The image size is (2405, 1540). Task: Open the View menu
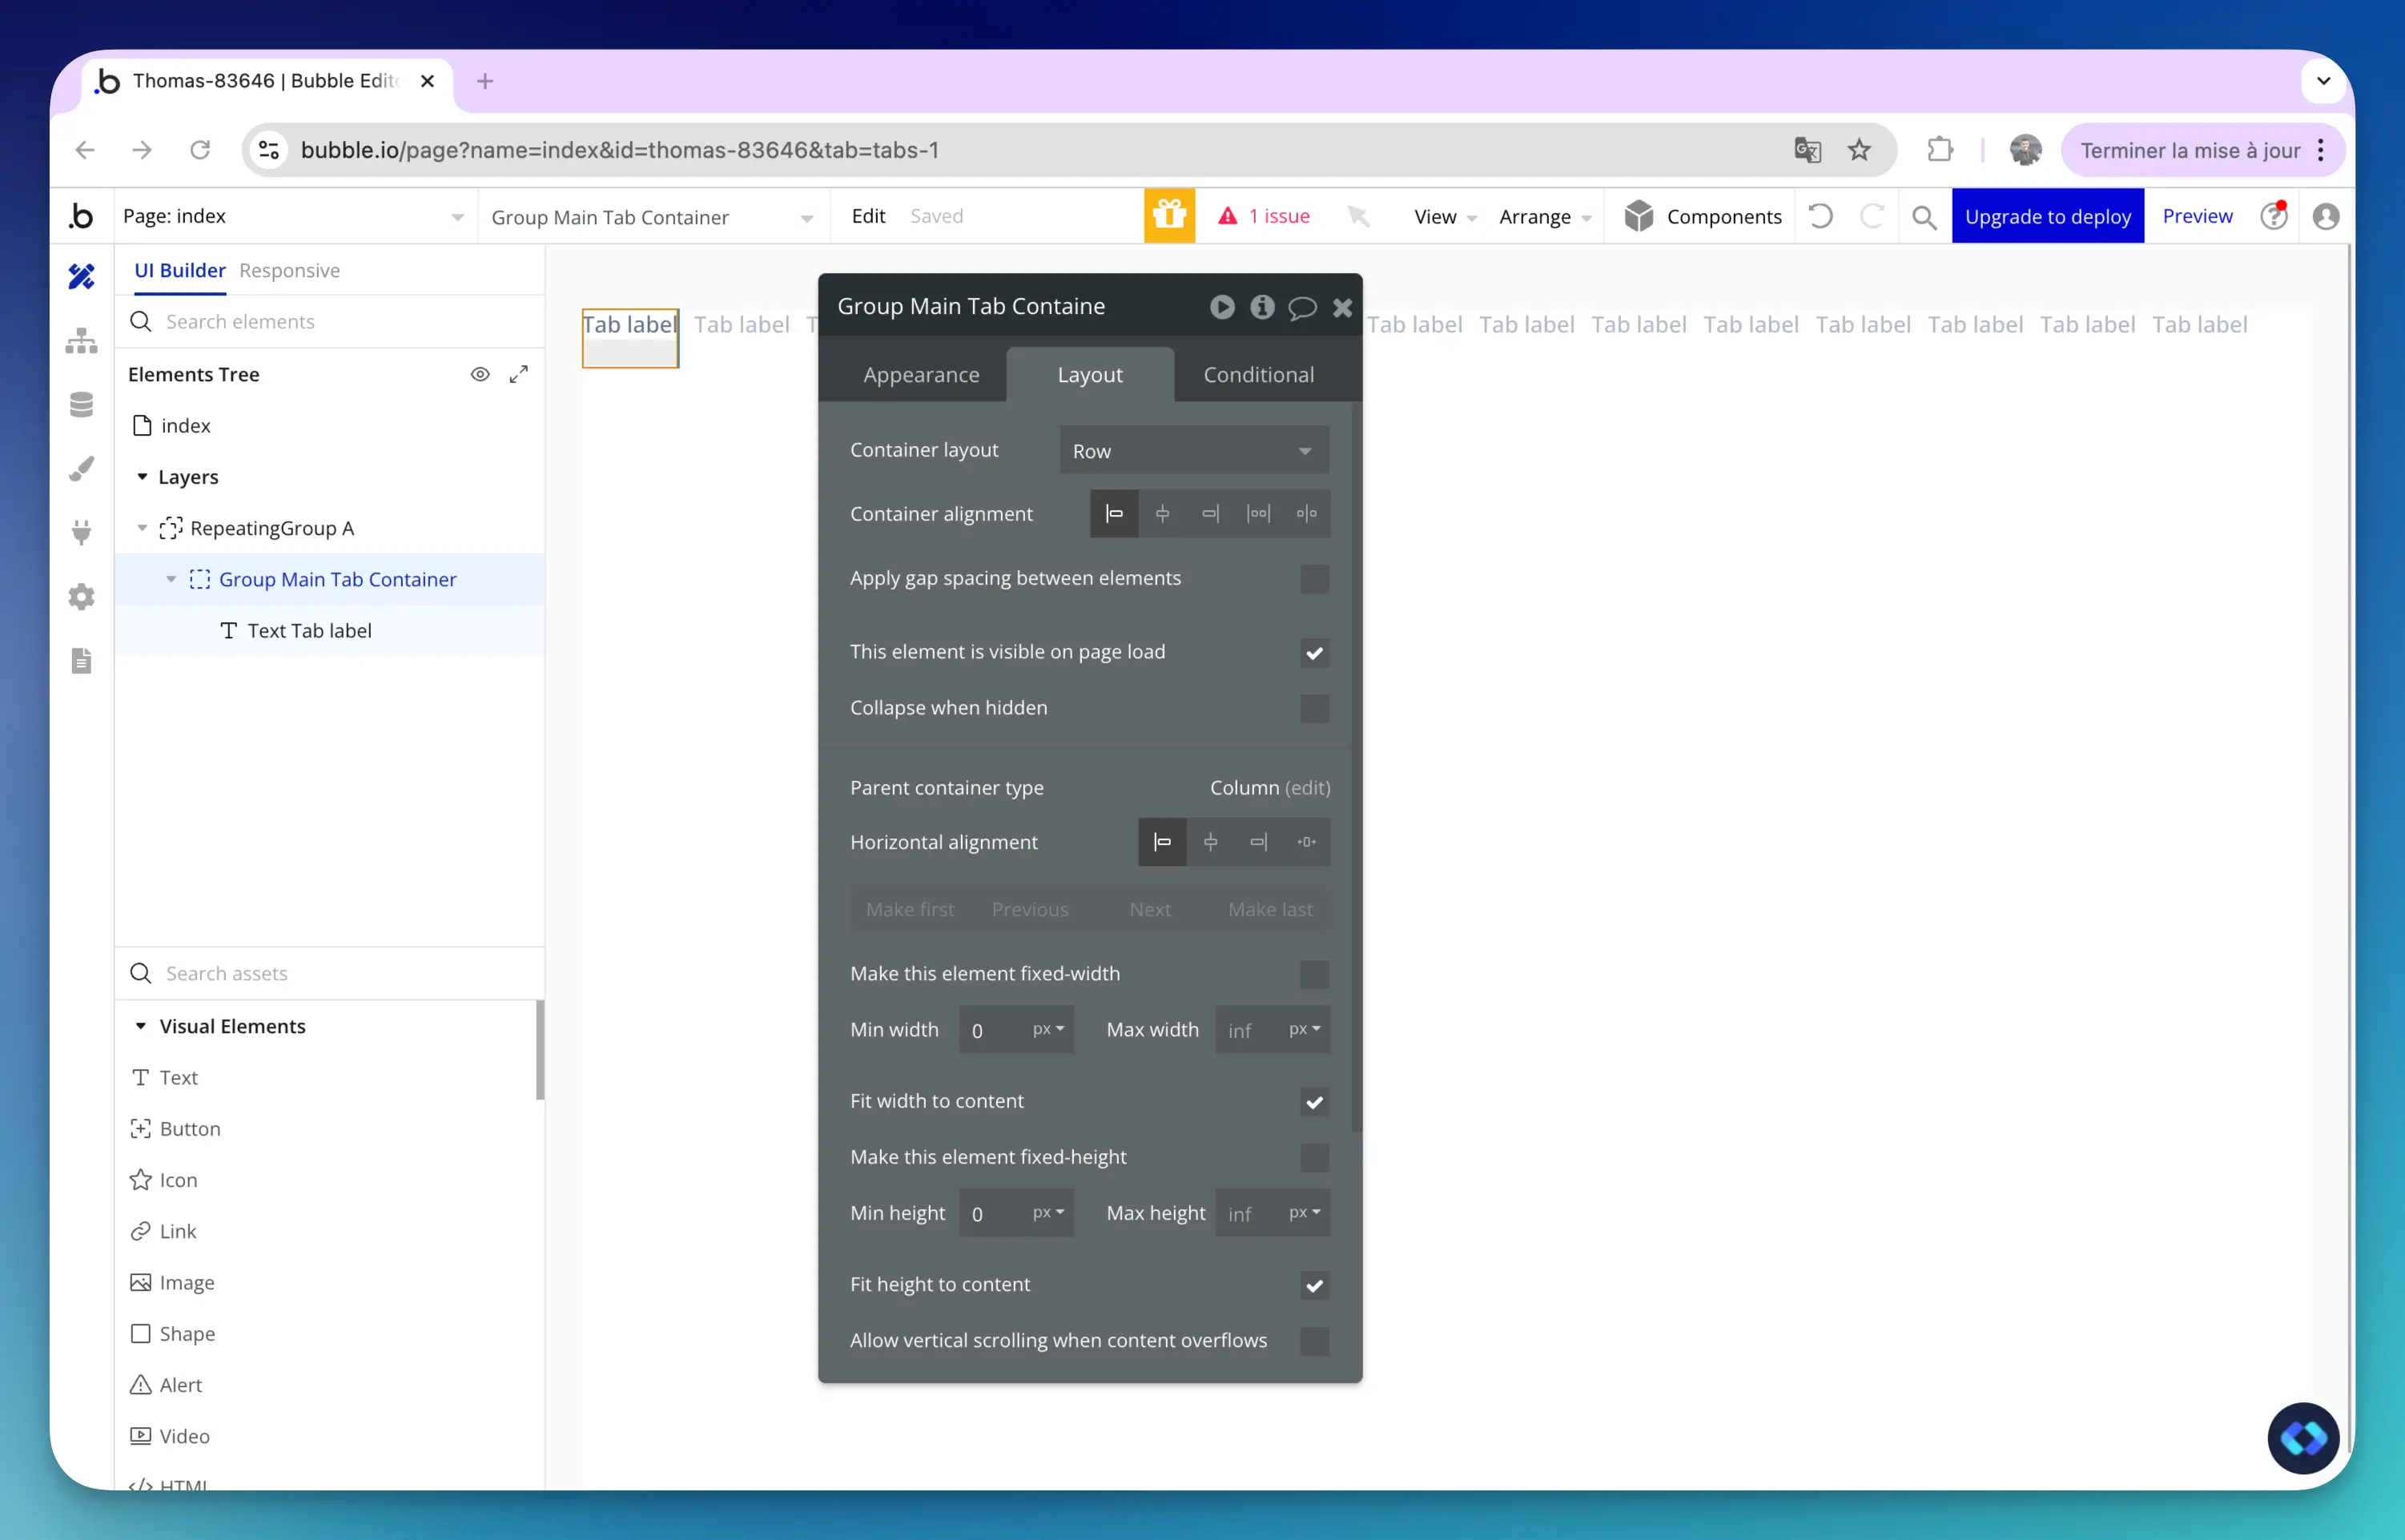[x=1444, y=217]
